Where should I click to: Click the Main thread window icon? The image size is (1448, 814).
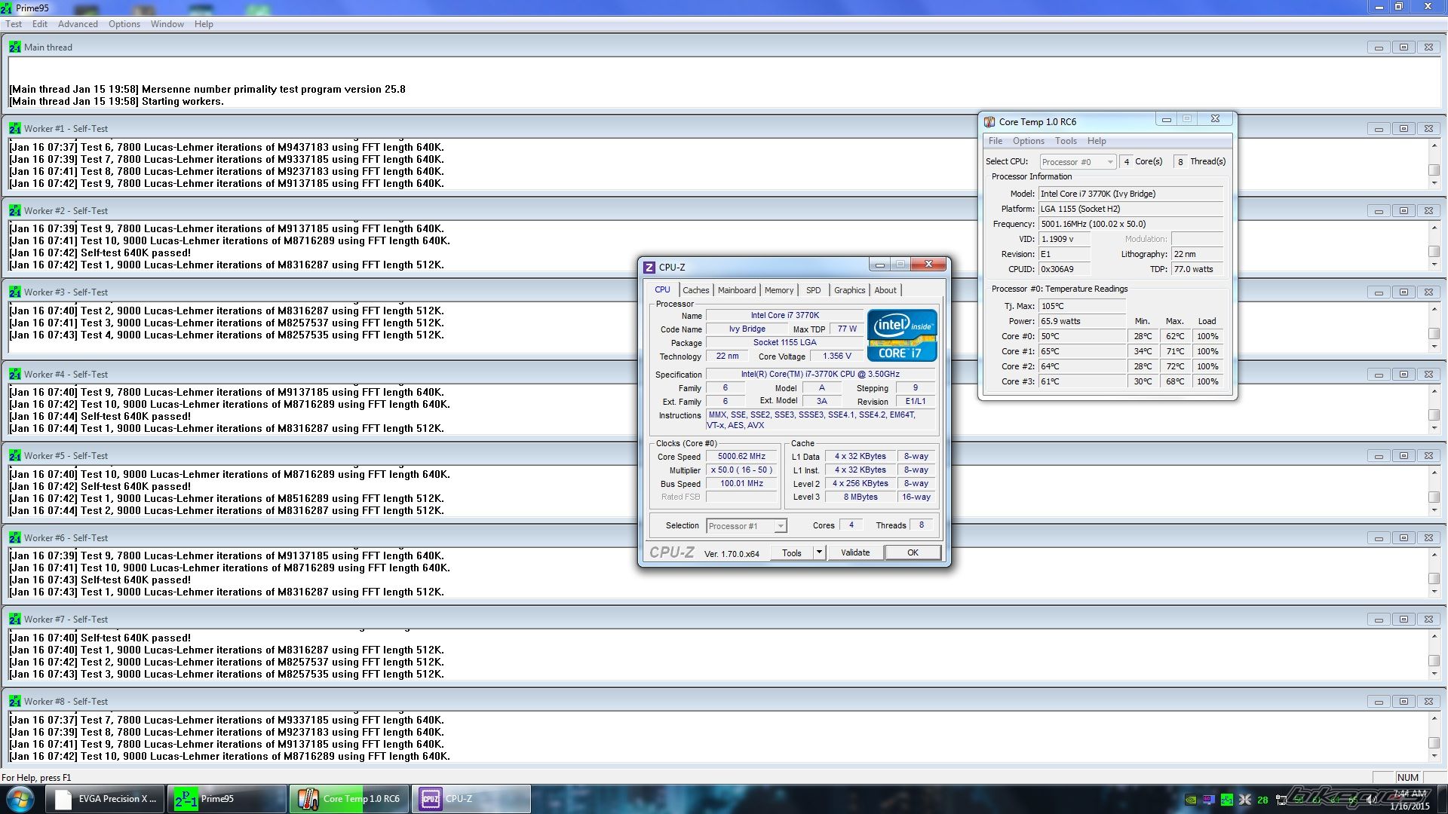click(14, 47)
